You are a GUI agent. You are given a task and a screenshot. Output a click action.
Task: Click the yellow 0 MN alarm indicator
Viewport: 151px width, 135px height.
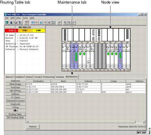click(38, 30)
